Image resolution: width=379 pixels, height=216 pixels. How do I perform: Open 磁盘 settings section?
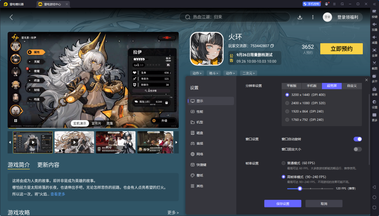point(211,133)
